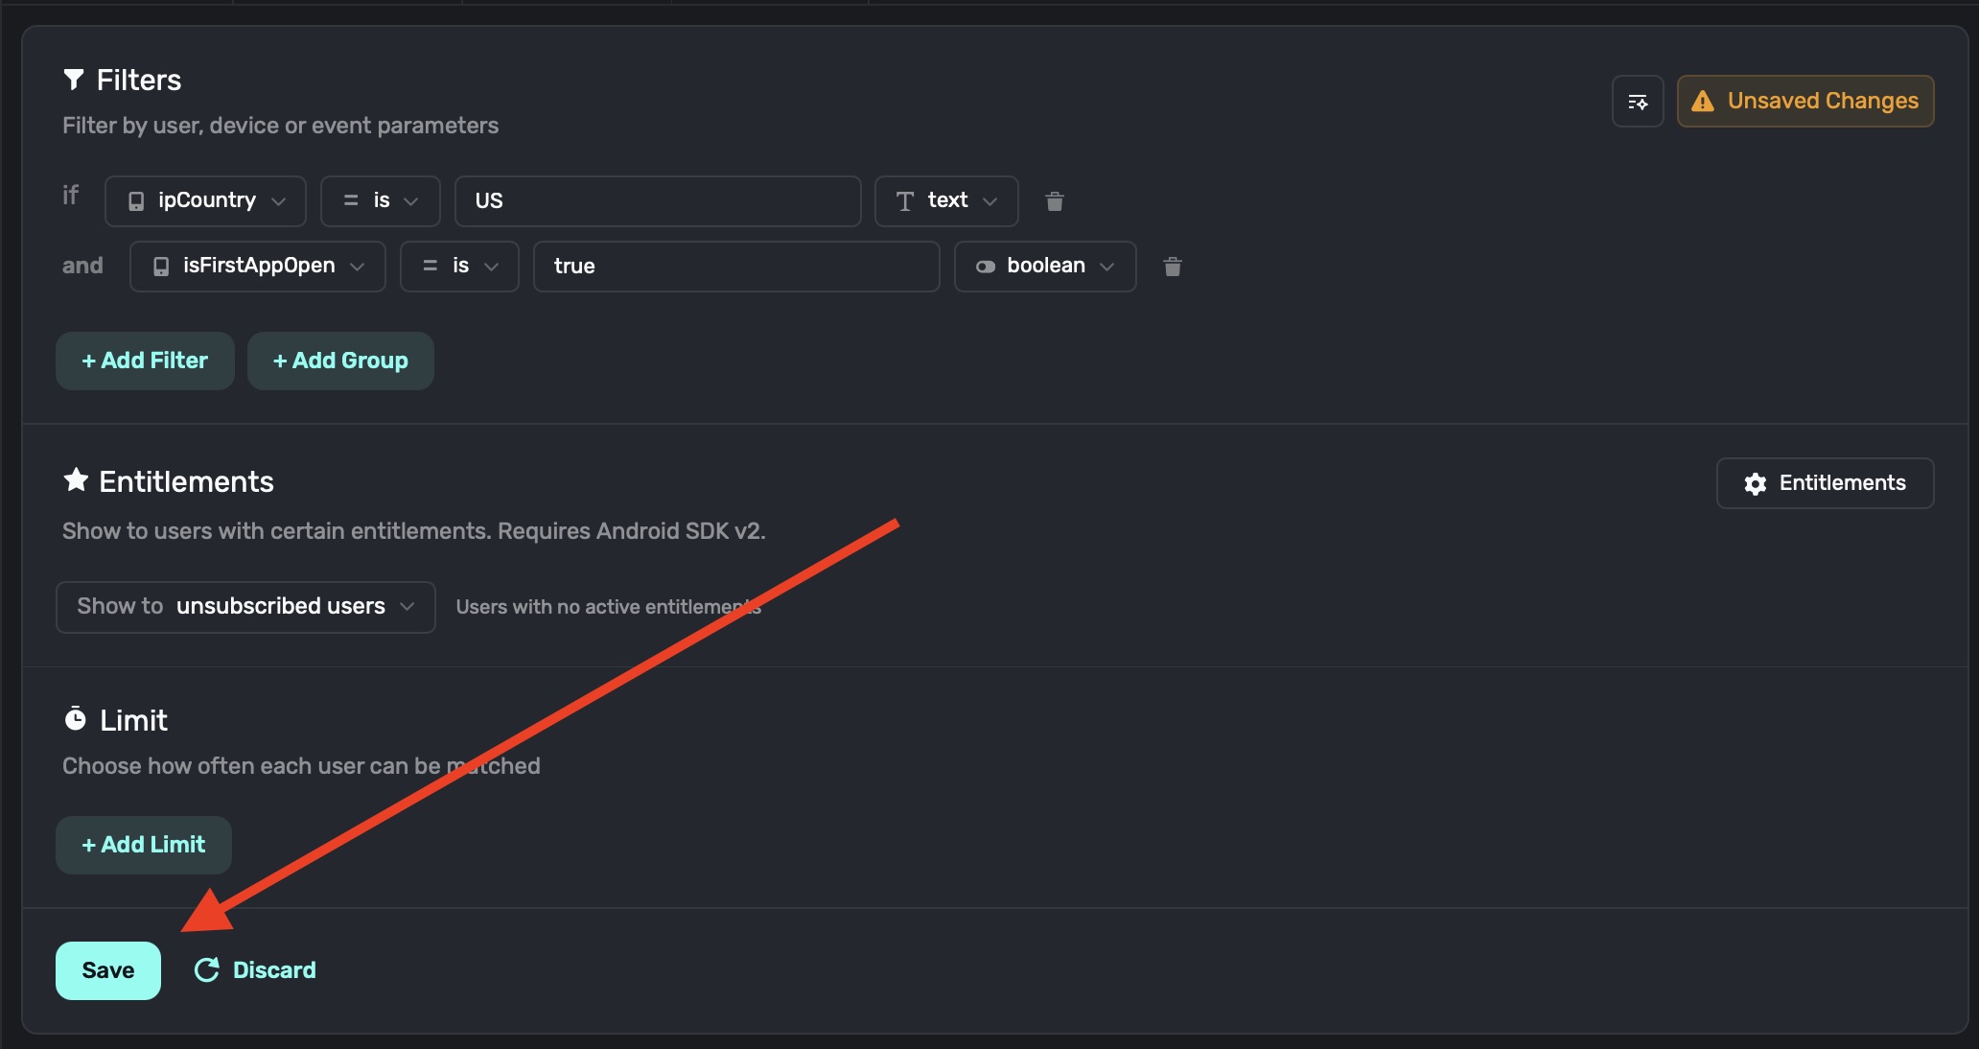This screenshot has height=1049, width=1979.
Task: Open the boolean value type dropdown
Action: [1044, 267]
